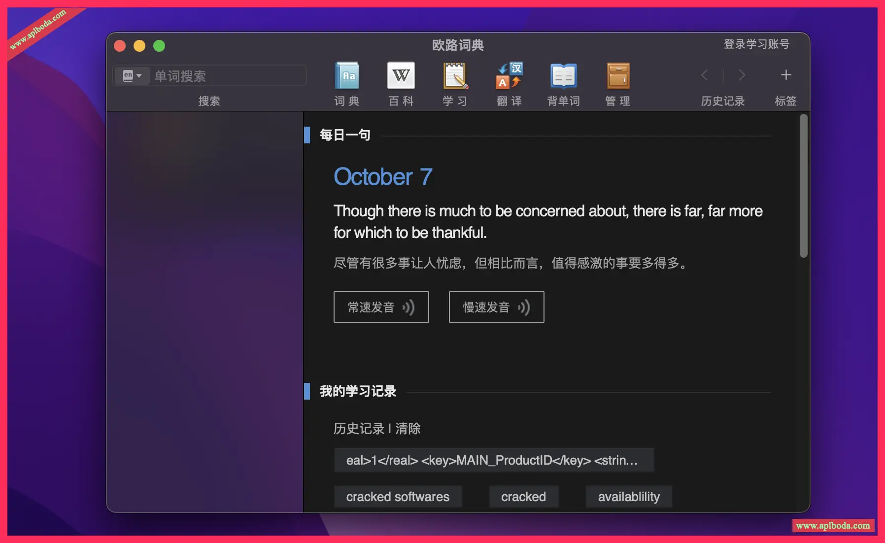Screen dimensions: 885x543
Task: Open the 百科 Wikipedia lookup
Action: pos(401,83)
